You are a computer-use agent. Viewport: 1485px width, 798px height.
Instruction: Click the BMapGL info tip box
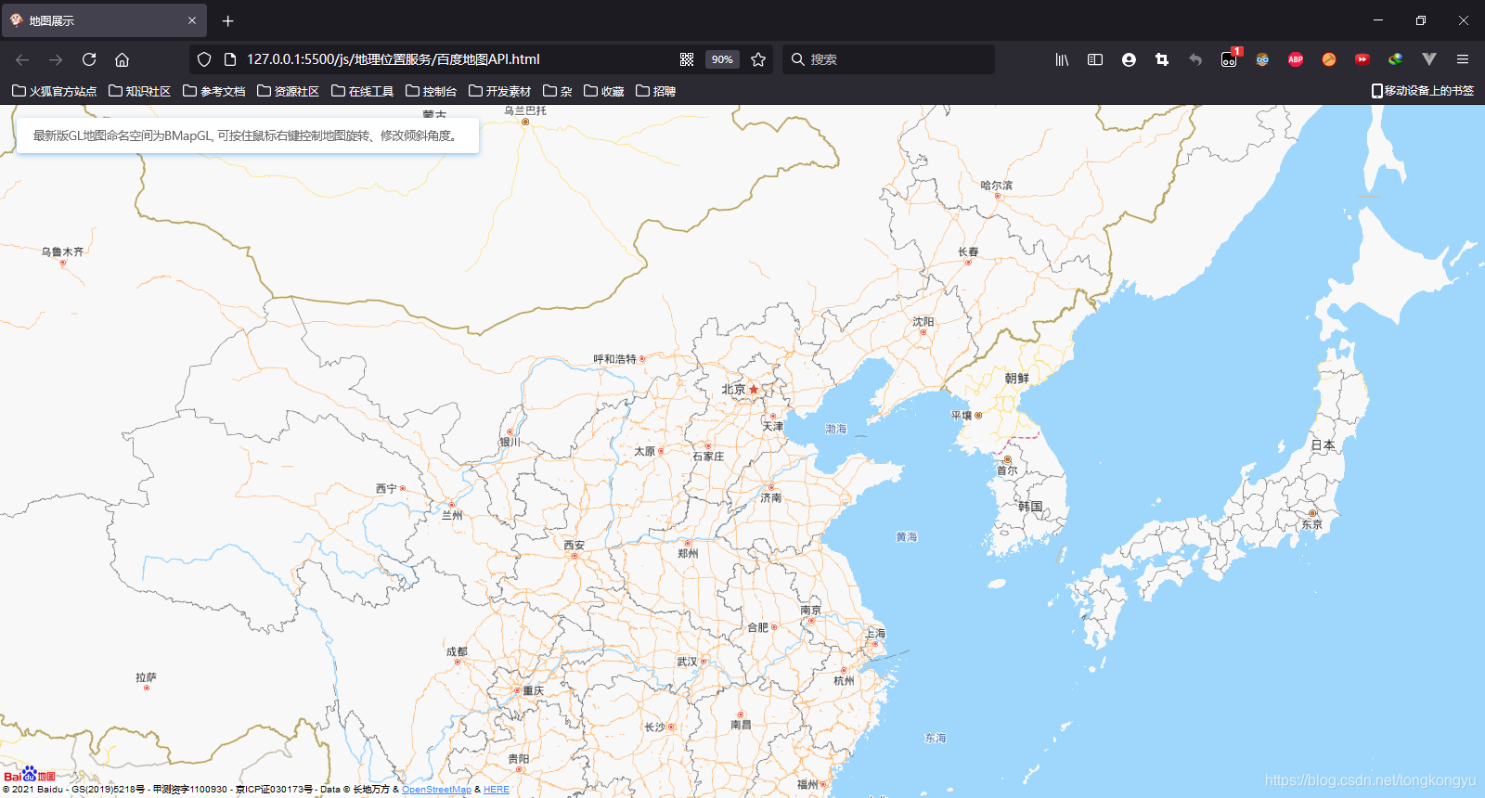[x=248, y=135]
